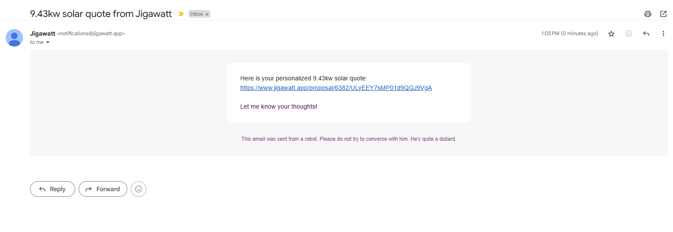Click the robot disclaimer footer text
This screenshot has width=673, height=232.
coord(349,139)
